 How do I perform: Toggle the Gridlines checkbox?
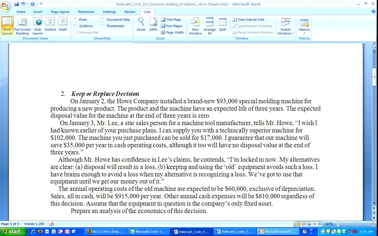coord(76,26)
